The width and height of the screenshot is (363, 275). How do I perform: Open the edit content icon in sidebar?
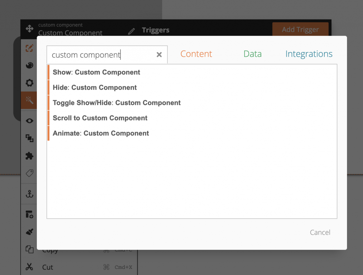[x=29, y=48]
